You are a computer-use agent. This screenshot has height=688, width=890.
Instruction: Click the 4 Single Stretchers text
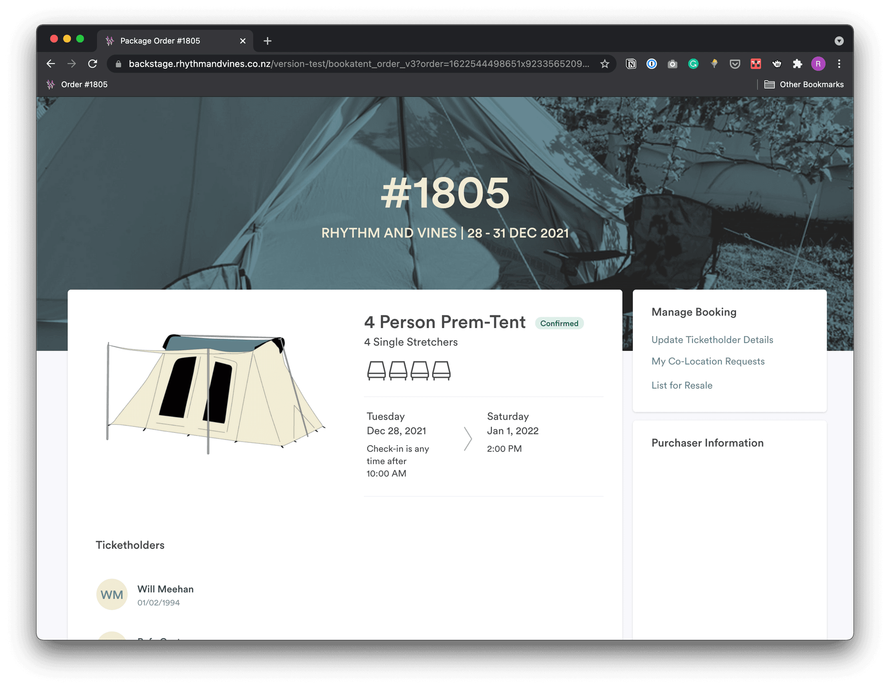411,342
